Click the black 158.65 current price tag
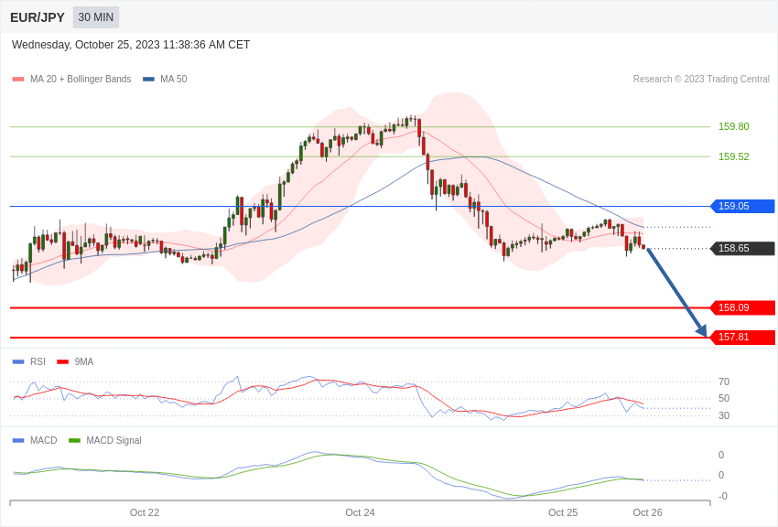 743,248
